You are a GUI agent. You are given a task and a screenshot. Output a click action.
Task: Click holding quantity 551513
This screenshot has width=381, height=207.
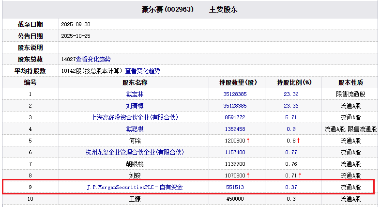[x=235, y=187]
